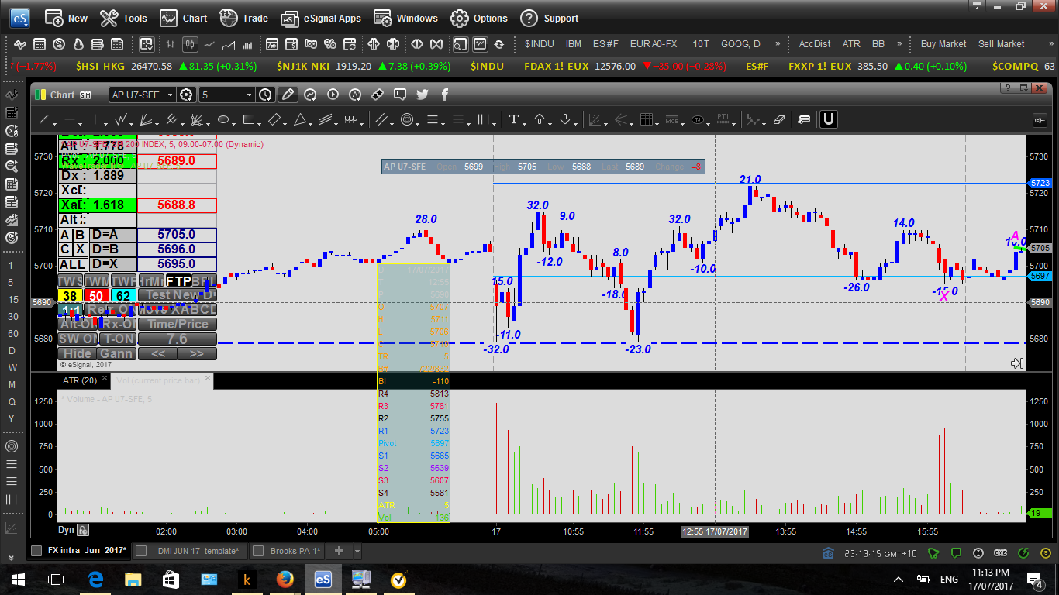The height and width of the screenshot is (595, 1059).
Task: Click the Sell Market button
Action: coord(1002,44)
